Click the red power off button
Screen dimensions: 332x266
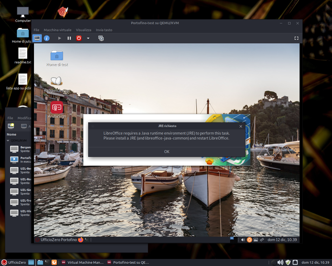(79, 38)
